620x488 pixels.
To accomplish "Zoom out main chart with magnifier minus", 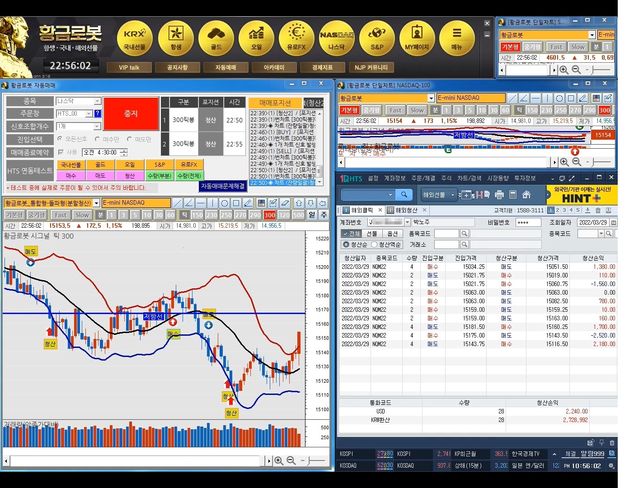I will tap(291, 460).
